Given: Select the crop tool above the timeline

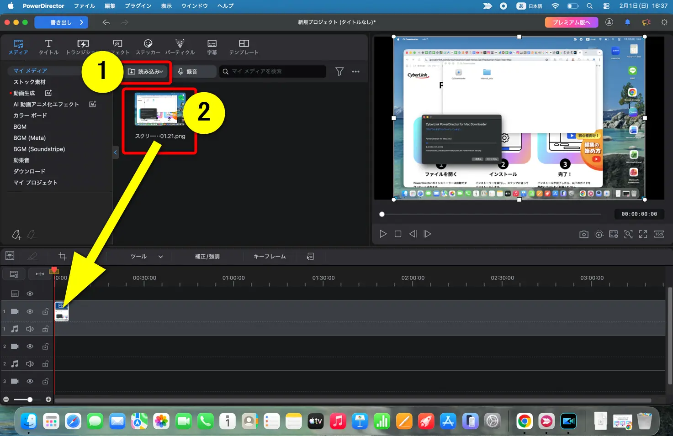Looking at the screenshot, I should point(62,256).
